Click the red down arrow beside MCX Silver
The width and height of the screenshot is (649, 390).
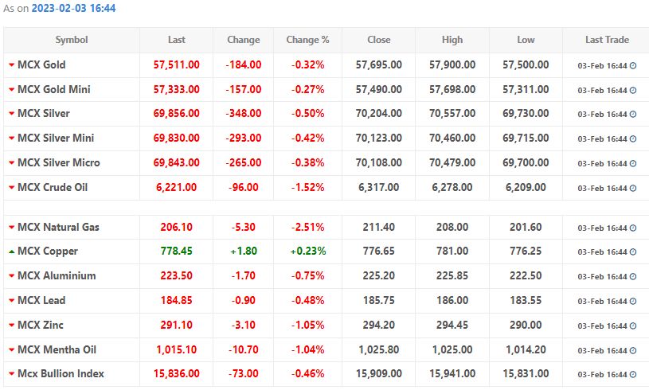pyautogui.click(x=12, y=114)
